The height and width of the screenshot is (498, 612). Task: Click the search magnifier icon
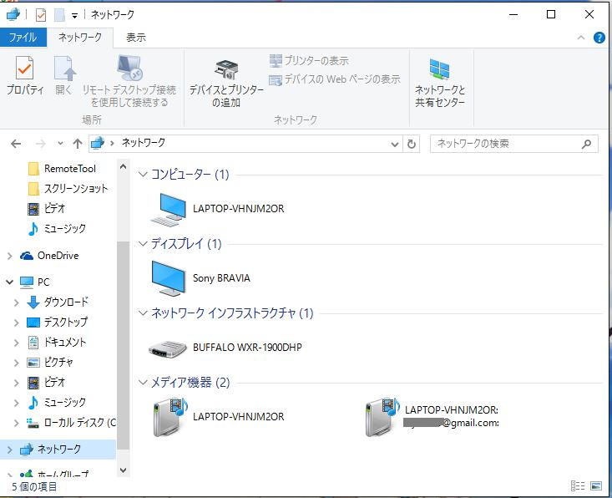pos(586,144)
